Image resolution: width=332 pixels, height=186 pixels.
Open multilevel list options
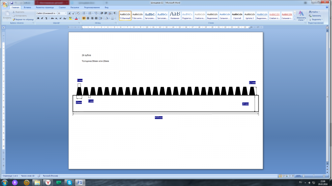point(96,13)
